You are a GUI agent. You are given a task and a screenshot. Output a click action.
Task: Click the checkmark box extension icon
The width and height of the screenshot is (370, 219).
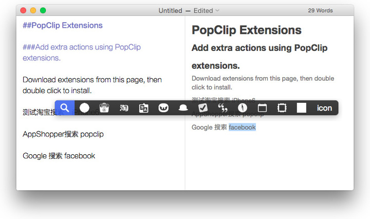coord(203,108)
